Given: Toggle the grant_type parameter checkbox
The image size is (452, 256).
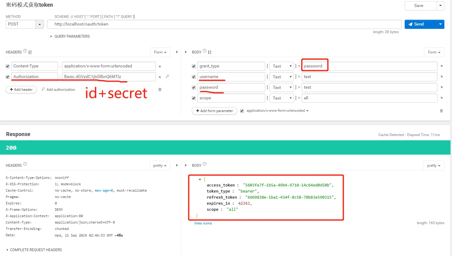Looking at the screenshot, I should pyautogui.click(x=194, y=66).
